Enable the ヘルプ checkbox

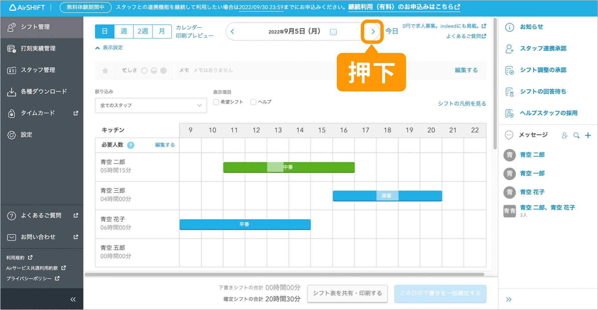253,102
